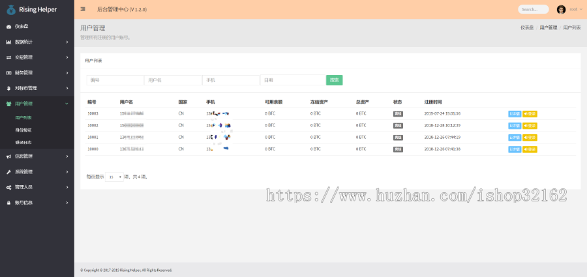Expand the 对标币管理 menu chevron
Image resolution: width=587 pixels, height=277 pixels.
[67, 89]
